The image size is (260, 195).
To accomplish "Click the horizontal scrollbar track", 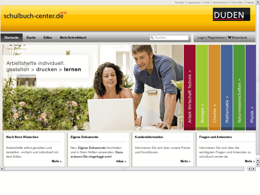I will click(124, 169).
